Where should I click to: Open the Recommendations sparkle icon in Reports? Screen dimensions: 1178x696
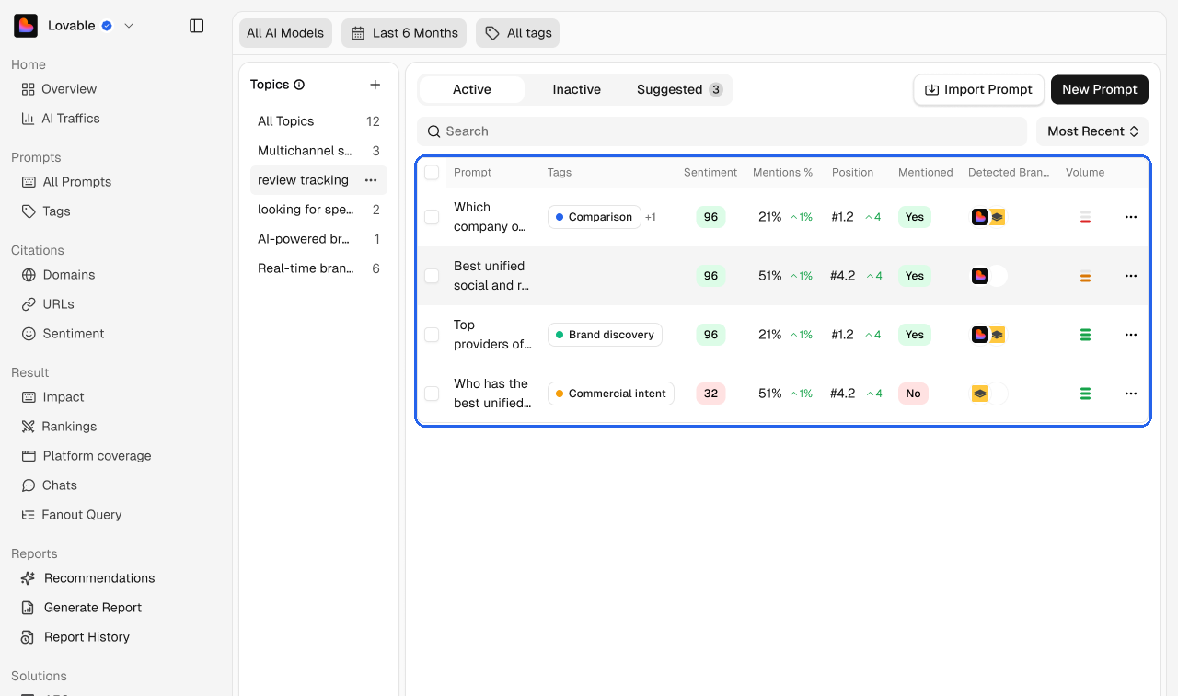click(x=28, y=578)
